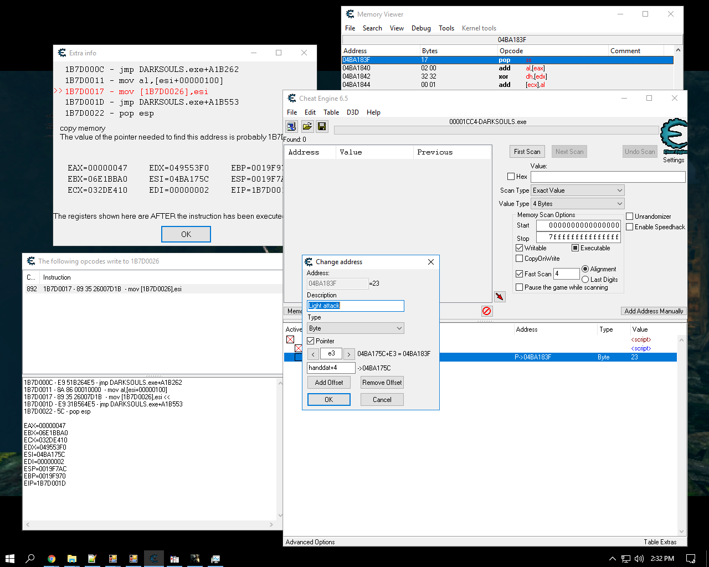Open the Table menu in Cheat Engine
Viewport: 709px width, 567px height.
[x=331, y=112]
